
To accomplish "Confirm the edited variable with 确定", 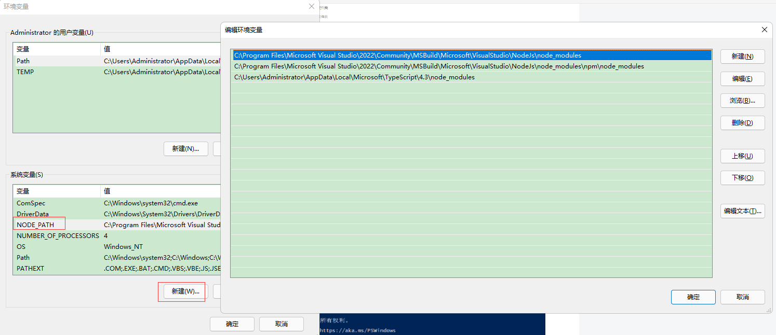I will pyautogui.click(x=693, y=297).
